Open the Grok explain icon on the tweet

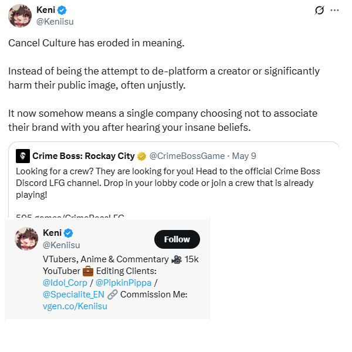(320, 10)
